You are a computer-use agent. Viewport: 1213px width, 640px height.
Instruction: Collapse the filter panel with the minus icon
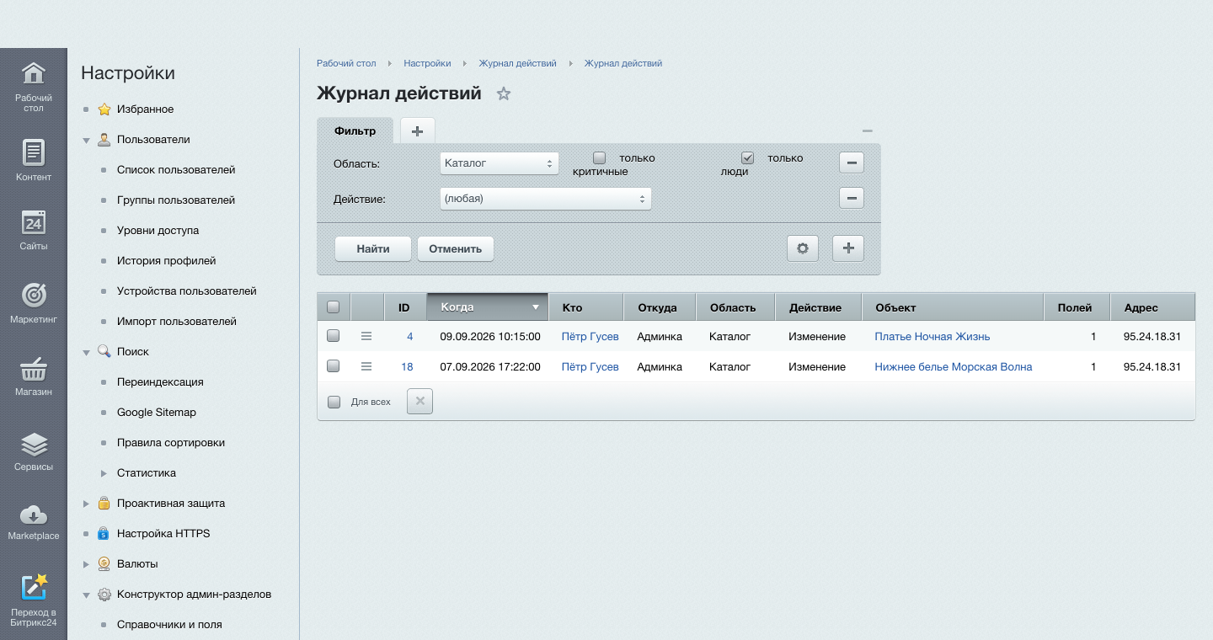(x=868, y=131)
